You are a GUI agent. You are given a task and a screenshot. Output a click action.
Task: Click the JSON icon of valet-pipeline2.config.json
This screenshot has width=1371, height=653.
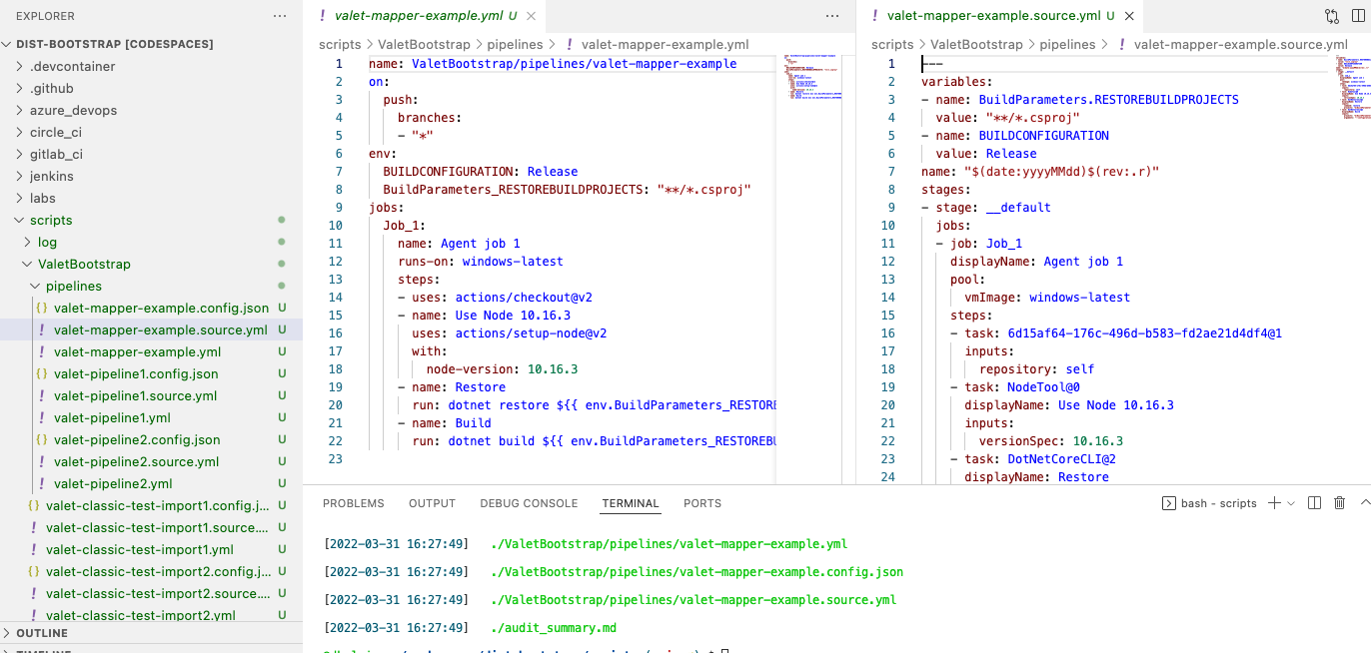tap(42, 440)
